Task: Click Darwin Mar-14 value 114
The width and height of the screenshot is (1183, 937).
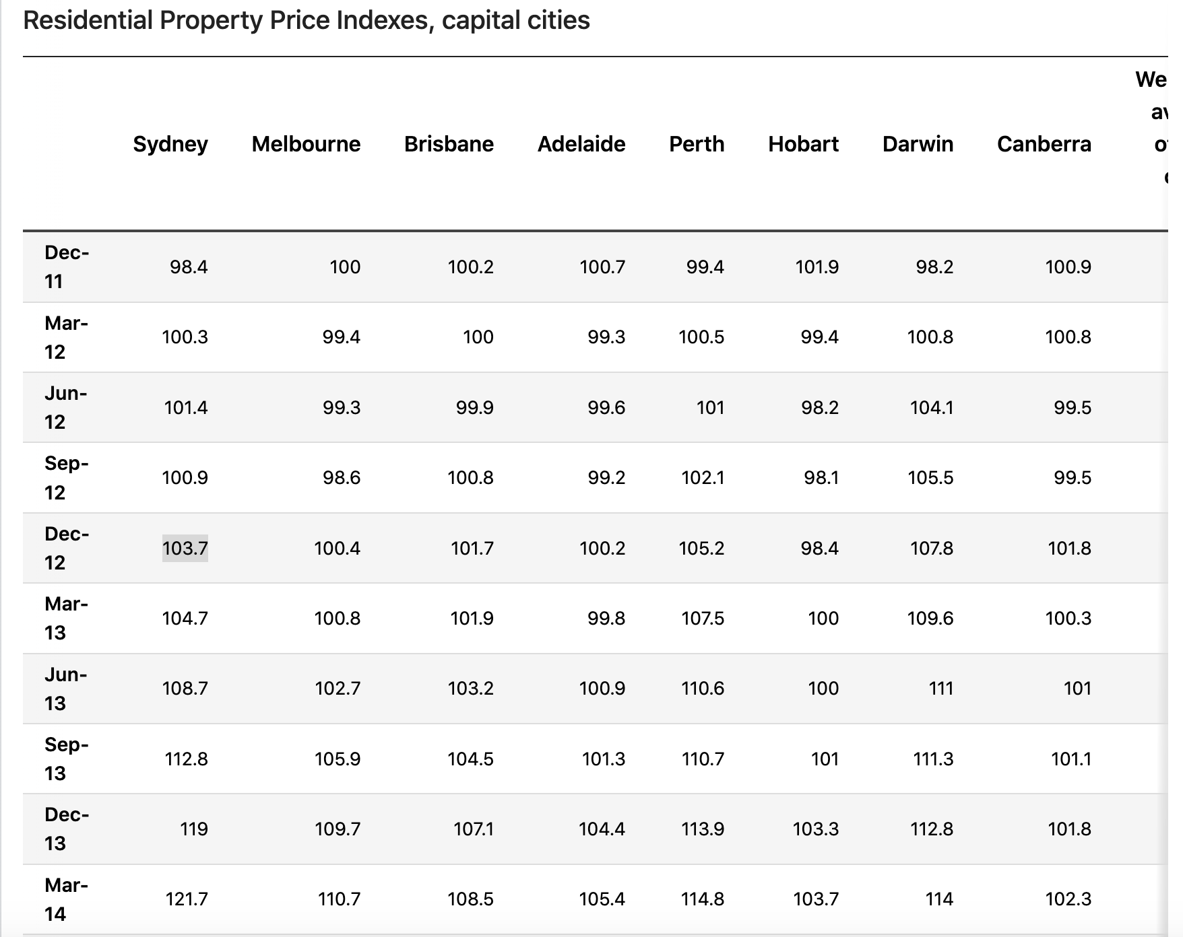Action: [940, 899]
